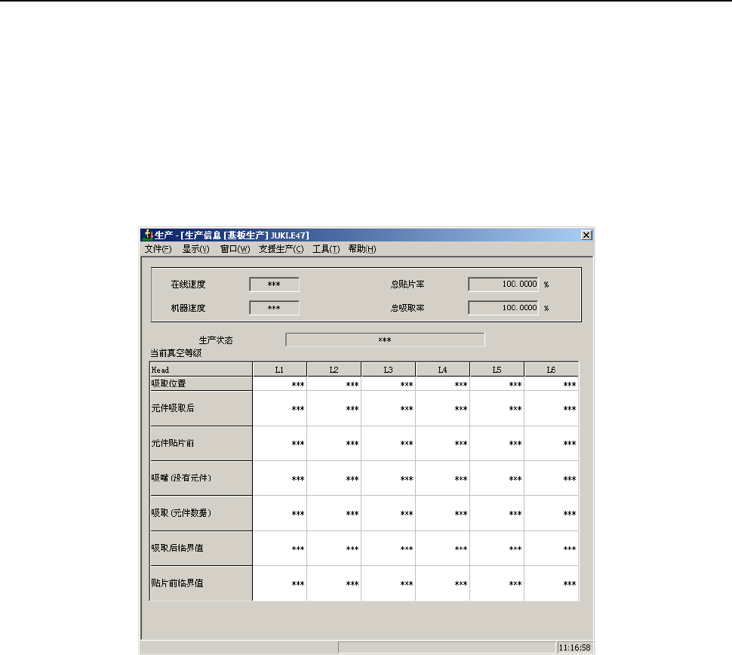Open the 支援生产(C) menu

pos(281,249)
